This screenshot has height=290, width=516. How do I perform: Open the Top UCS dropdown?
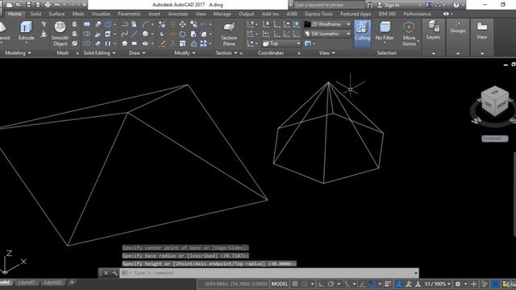(281, 43)
